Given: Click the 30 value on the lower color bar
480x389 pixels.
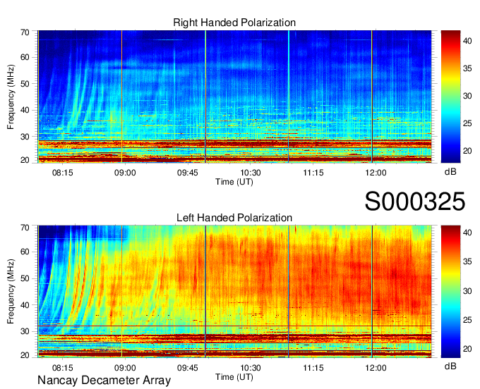Looking at the screenshot, I should 467,291.
